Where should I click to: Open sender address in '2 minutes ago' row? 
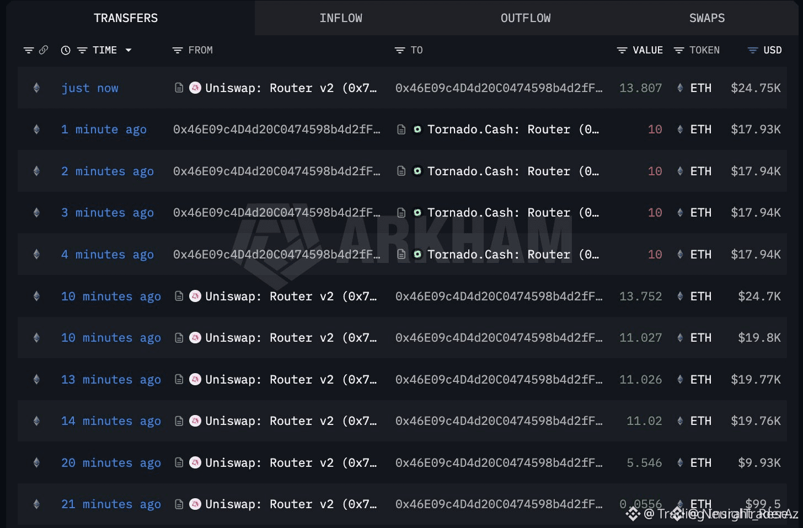(x=277, y=171)
